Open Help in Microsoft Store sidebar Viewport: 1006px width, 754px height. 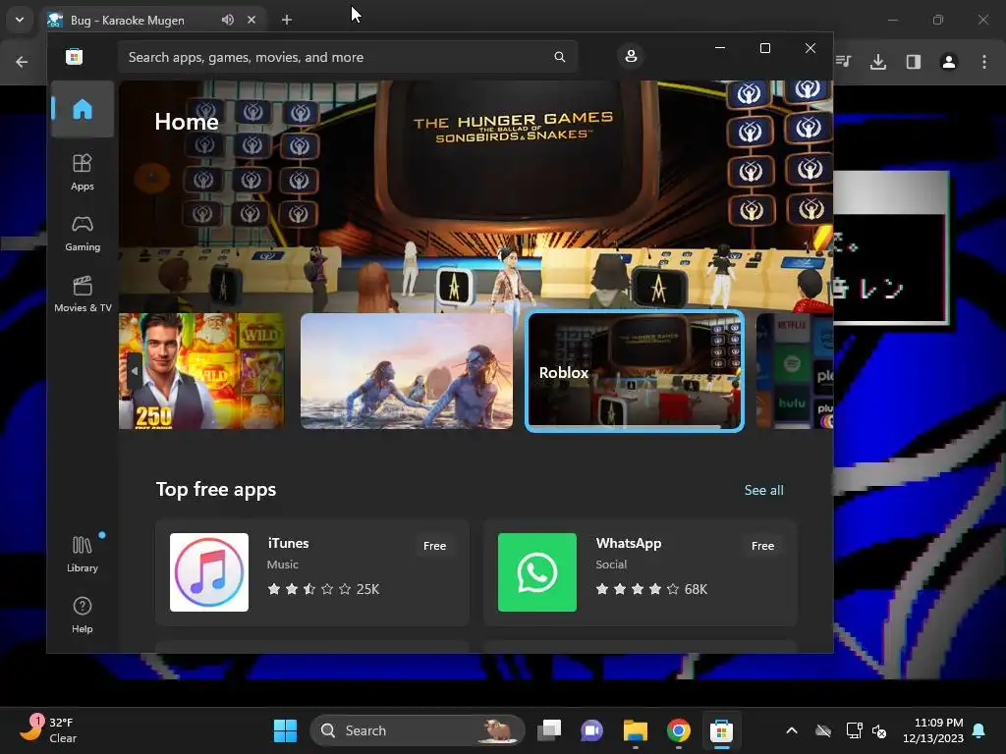83,615
